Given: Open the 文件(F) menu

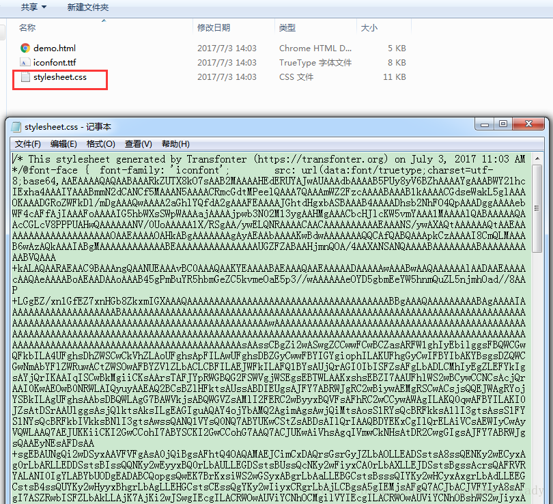Looking at the screenshot, I should click(28, 144).
